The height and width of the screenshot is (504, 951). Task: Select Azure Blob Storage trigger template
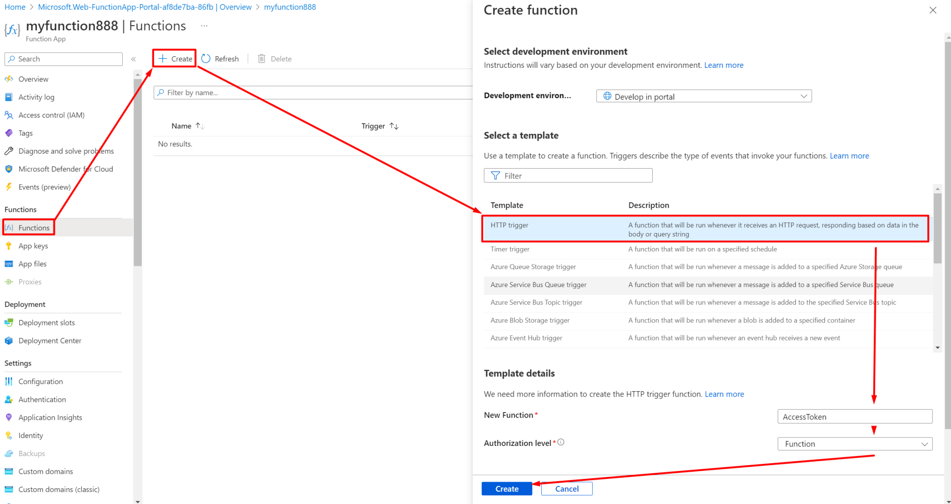(x=708, y=321)
